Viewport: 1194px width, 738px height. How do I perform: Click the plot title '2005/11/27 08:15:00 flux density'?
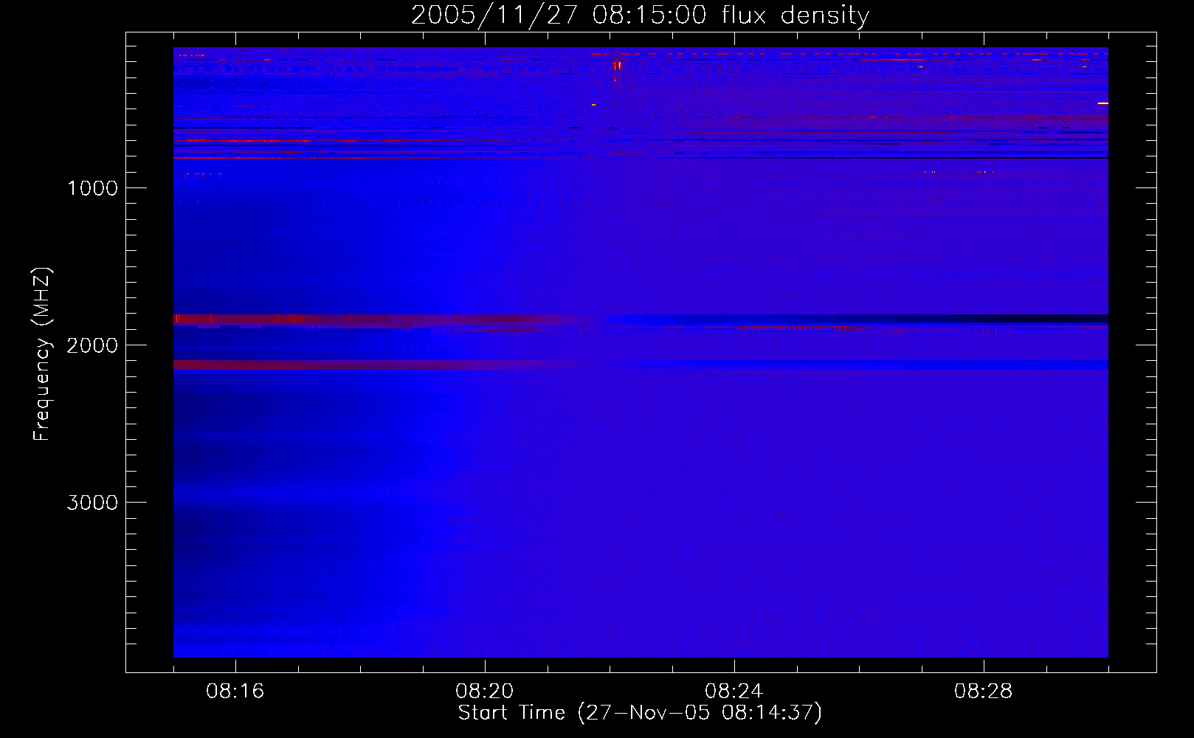(x=640, y=15)
